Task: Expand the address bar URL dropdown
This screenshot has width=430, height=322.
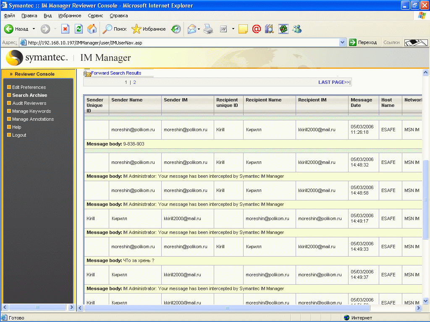Action: click(342, 42)
